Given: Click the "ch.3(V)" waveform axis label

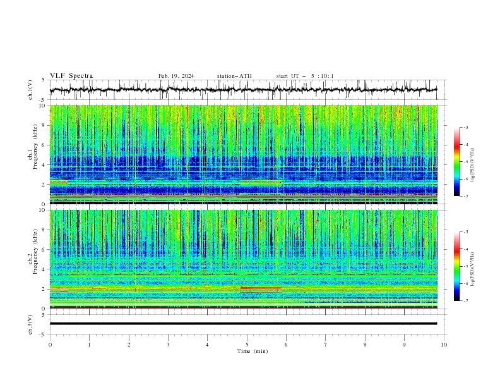Looking at the screenshot, I should pyautogui.click(x=30, y=324).
